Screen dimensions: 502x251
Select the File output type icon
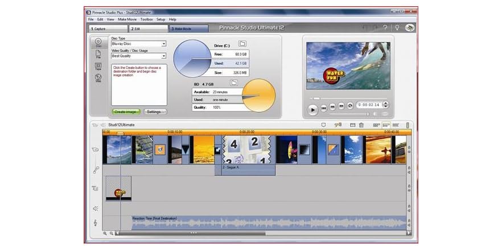(x=98, y=54)
